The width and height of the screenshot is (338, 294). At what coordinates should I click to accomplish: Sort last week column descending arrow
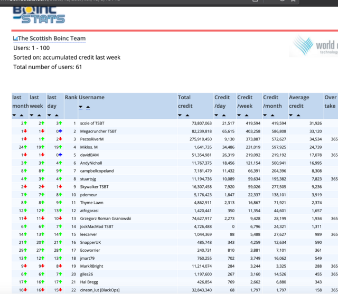[32, 116]
